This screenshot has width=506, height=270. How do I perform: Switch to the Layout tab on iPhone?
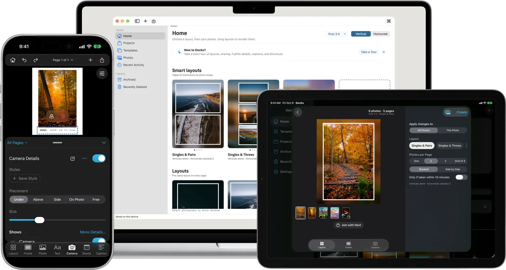13,249
